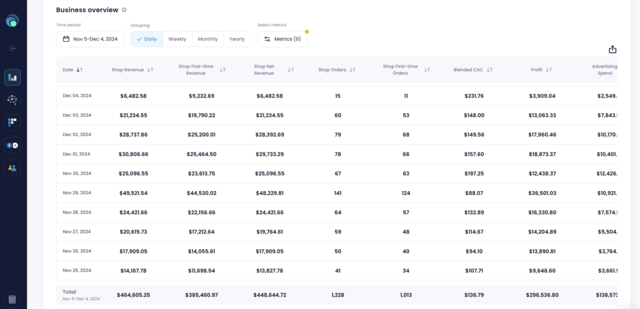This screenshot has height=309, width=640.
Task: Expand the sidebar with the arrow-lines icon
Action: [12, 49]
